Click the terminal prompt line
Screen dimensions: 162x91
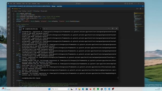coord(31,78)
